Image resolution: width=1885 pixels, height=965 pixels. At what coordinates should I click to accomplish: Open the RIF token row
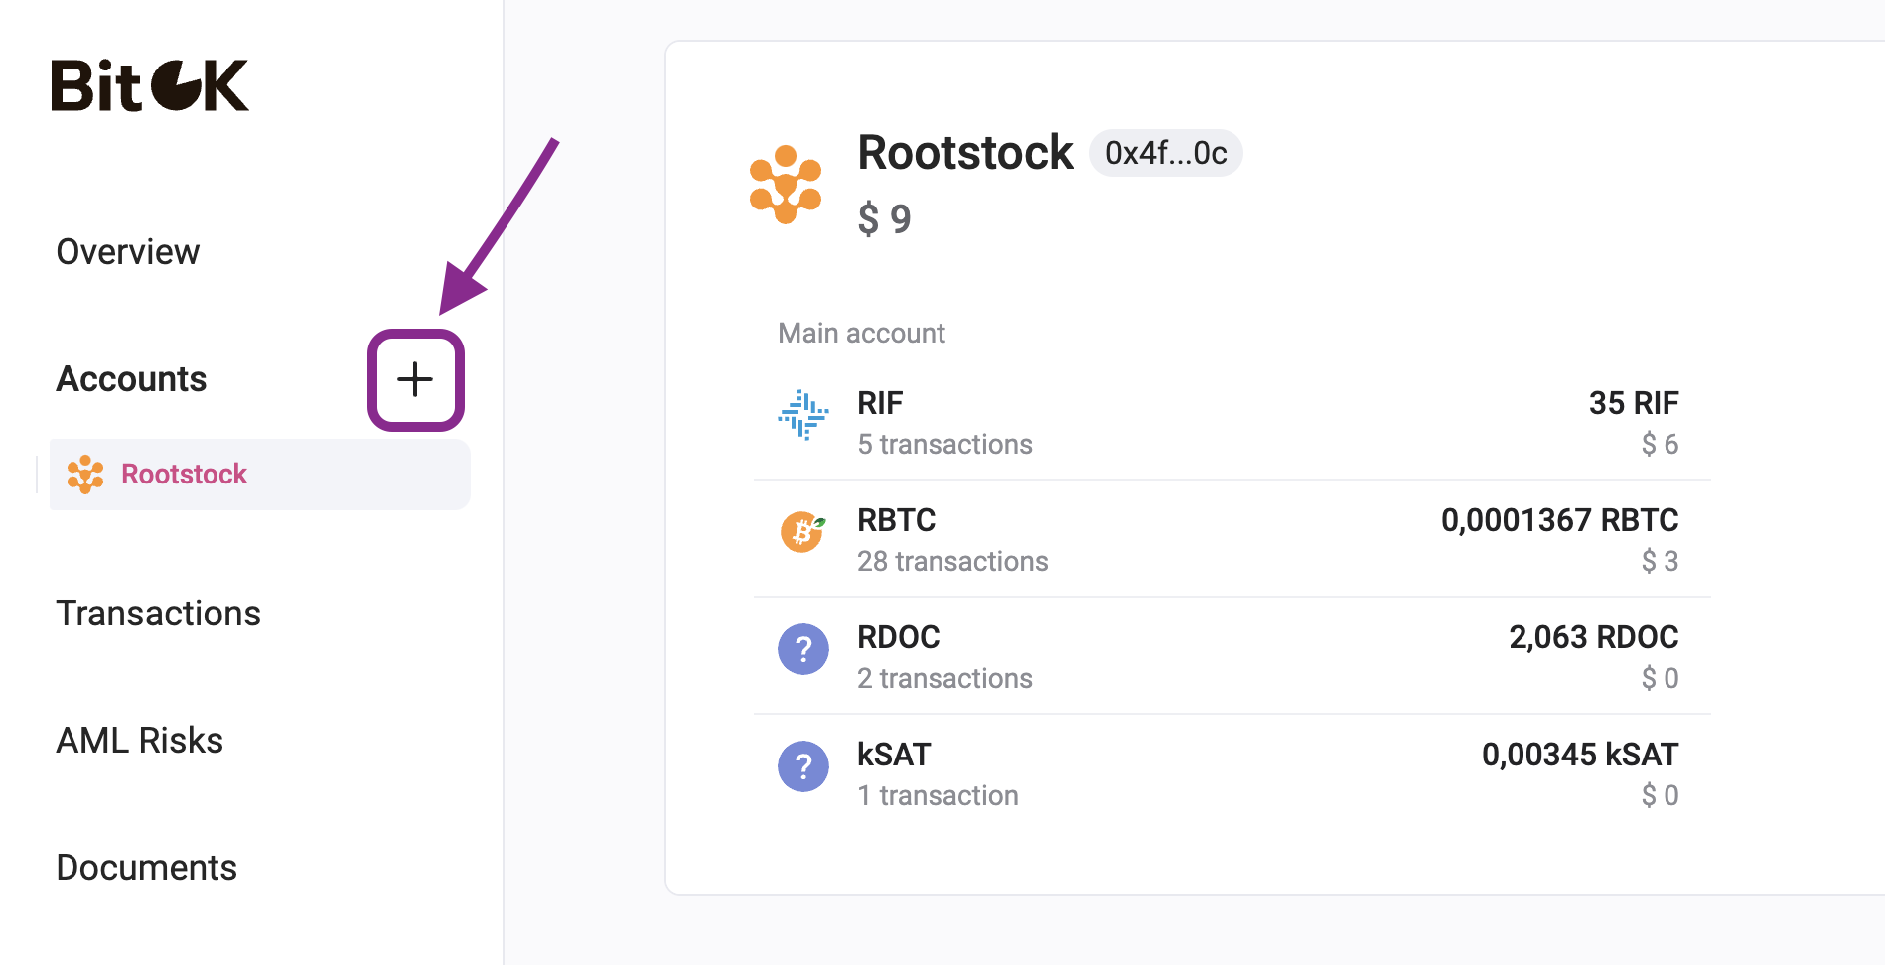(1232, 423)
